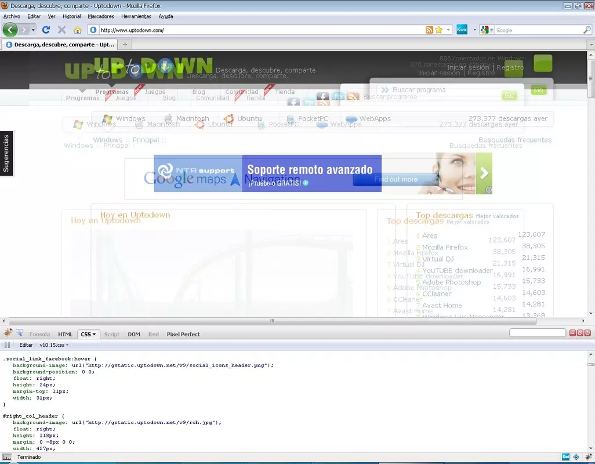
Task: Switch to the Red tab
Action: pyautogui.click(x=153, y=334)
